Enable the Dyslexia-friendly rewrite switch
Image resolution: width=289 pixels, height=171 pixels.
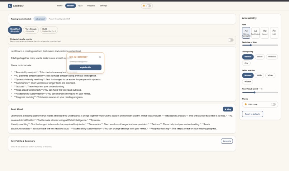[x=231, y=40]
